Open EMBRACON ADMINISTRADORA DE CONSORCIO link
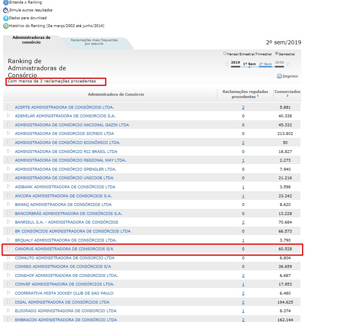 tap(66, 320)
